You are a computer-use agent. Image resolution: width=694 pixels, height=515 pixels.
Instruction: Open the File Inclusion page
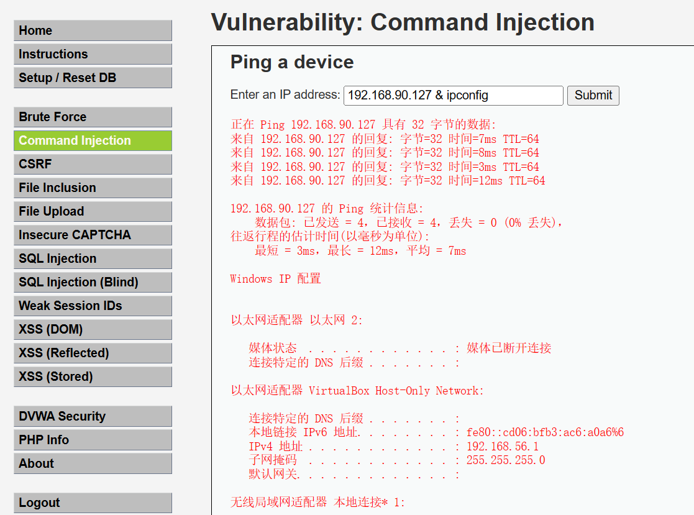tap(93, 188)
